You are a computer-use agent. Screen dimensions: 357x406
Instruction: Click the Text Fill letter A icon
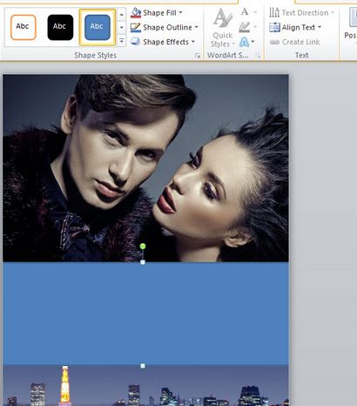pyautogui.click(x=245, y=12)
